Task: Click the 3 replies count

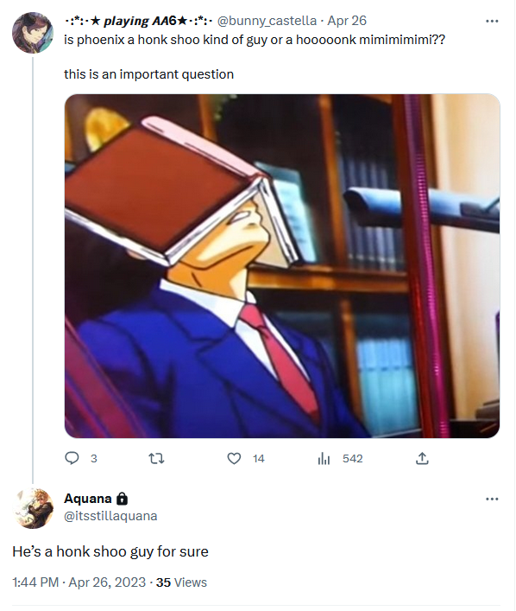Action: click(94, 459)
